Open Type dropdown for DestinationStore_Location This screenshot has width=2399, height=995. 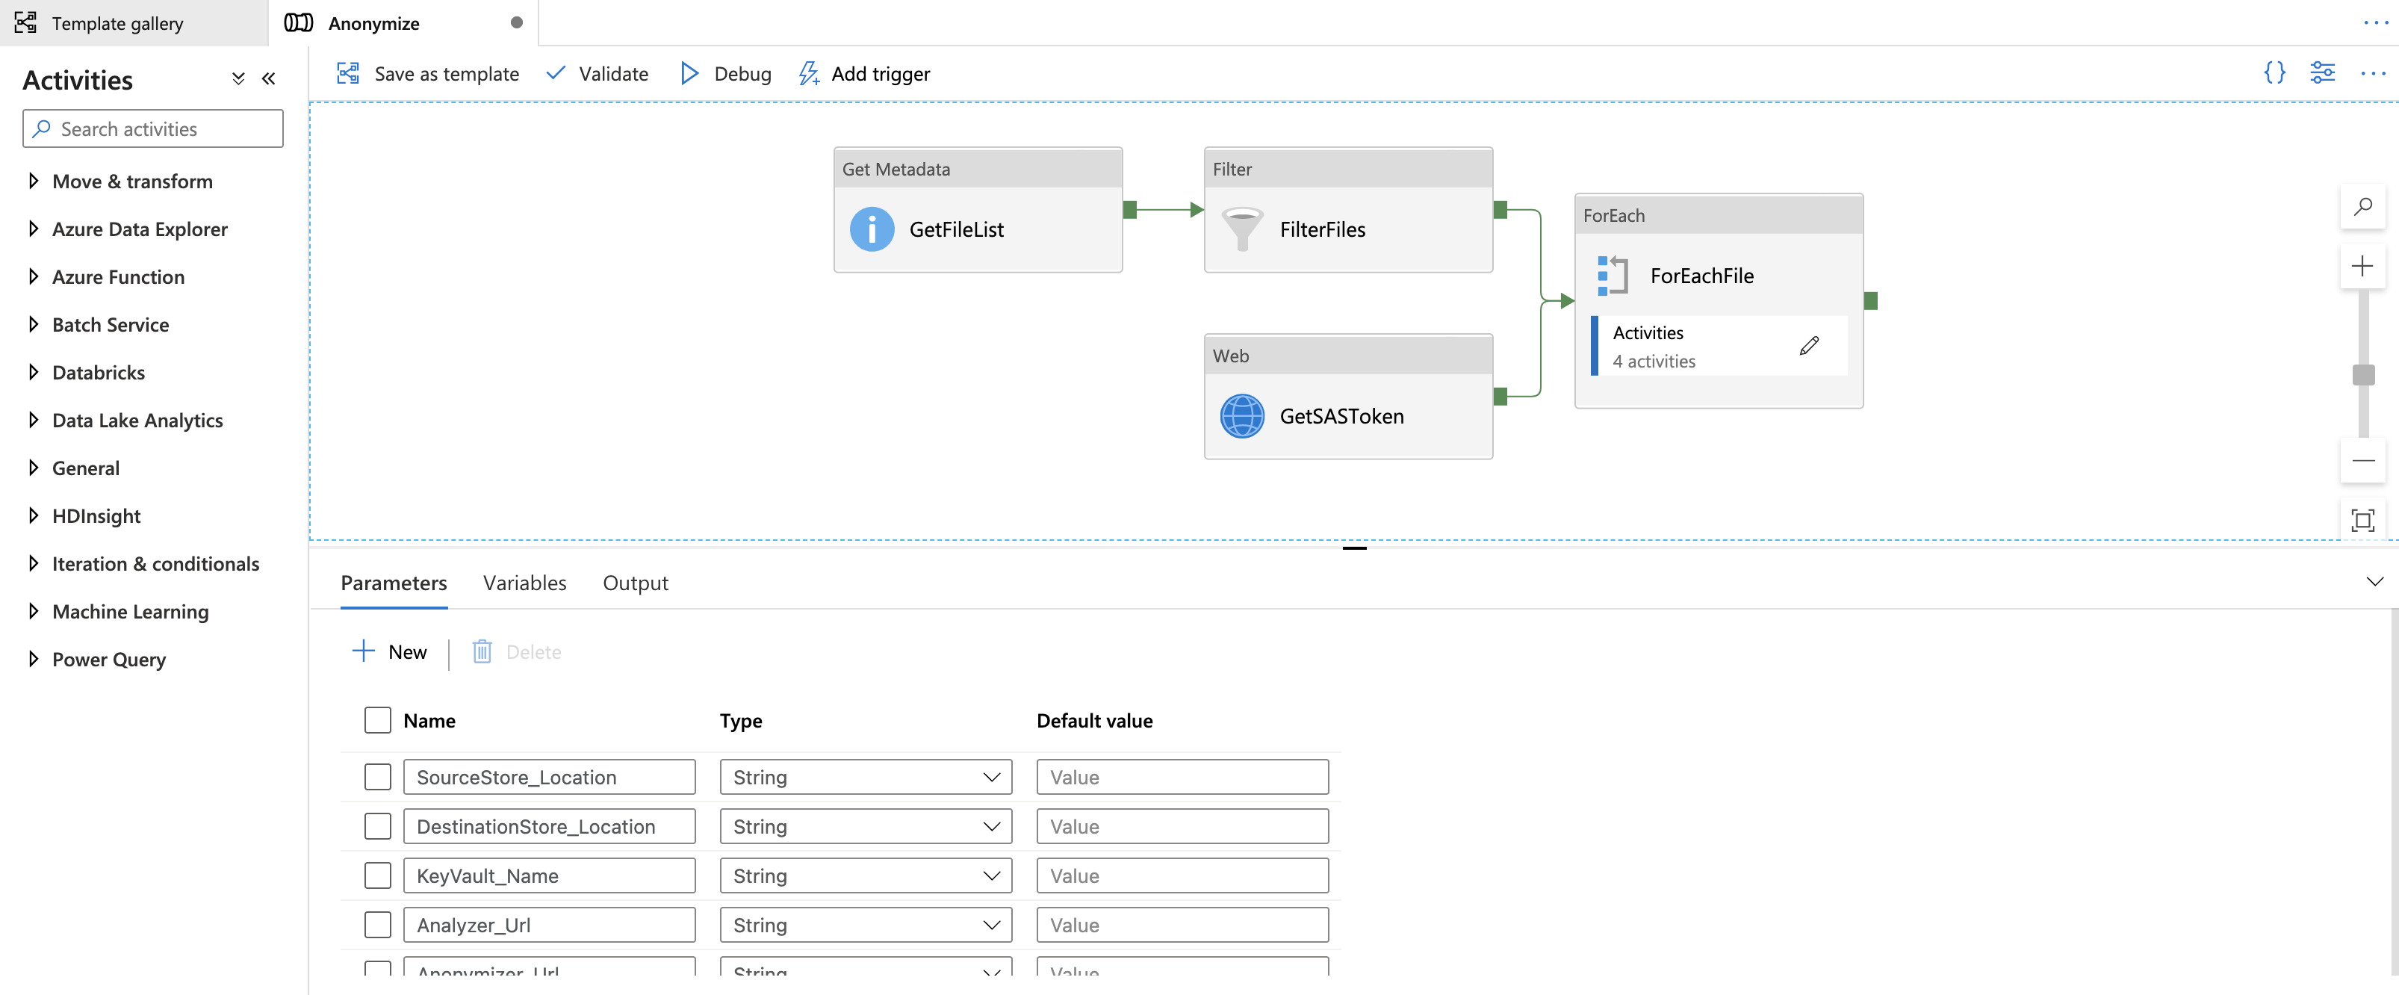[x=865, y=826]
